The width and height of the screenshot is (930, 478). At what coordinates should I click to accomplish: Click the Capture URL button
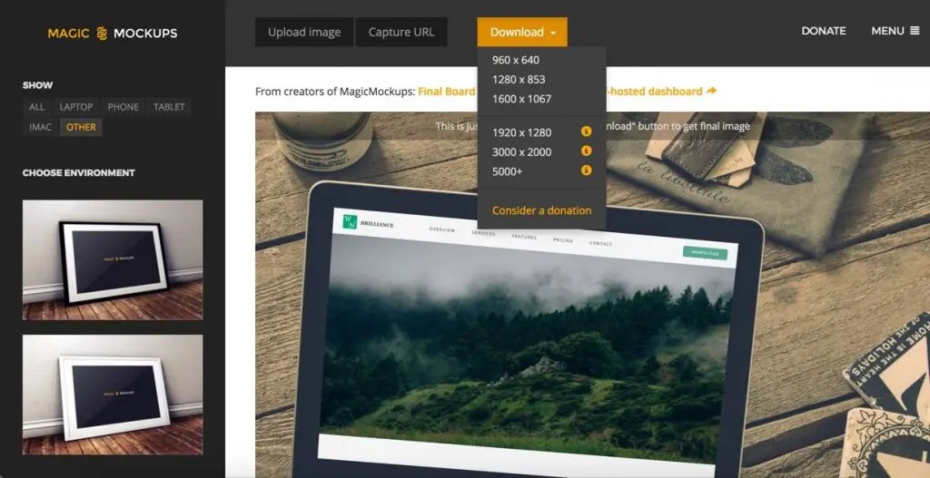point(401,32)
